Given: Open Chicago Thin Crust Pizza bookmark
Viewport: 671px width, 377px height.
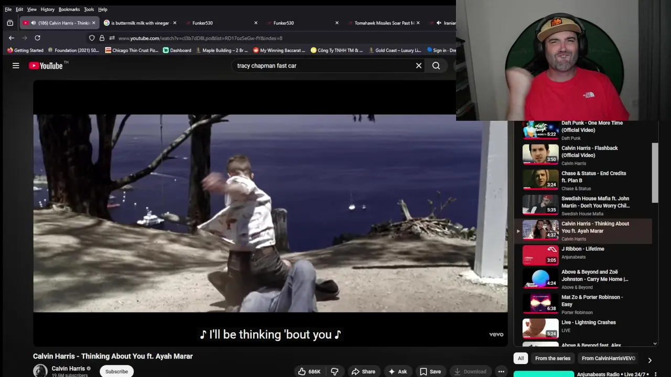Looking at the screenshot, I should point(132,50).
